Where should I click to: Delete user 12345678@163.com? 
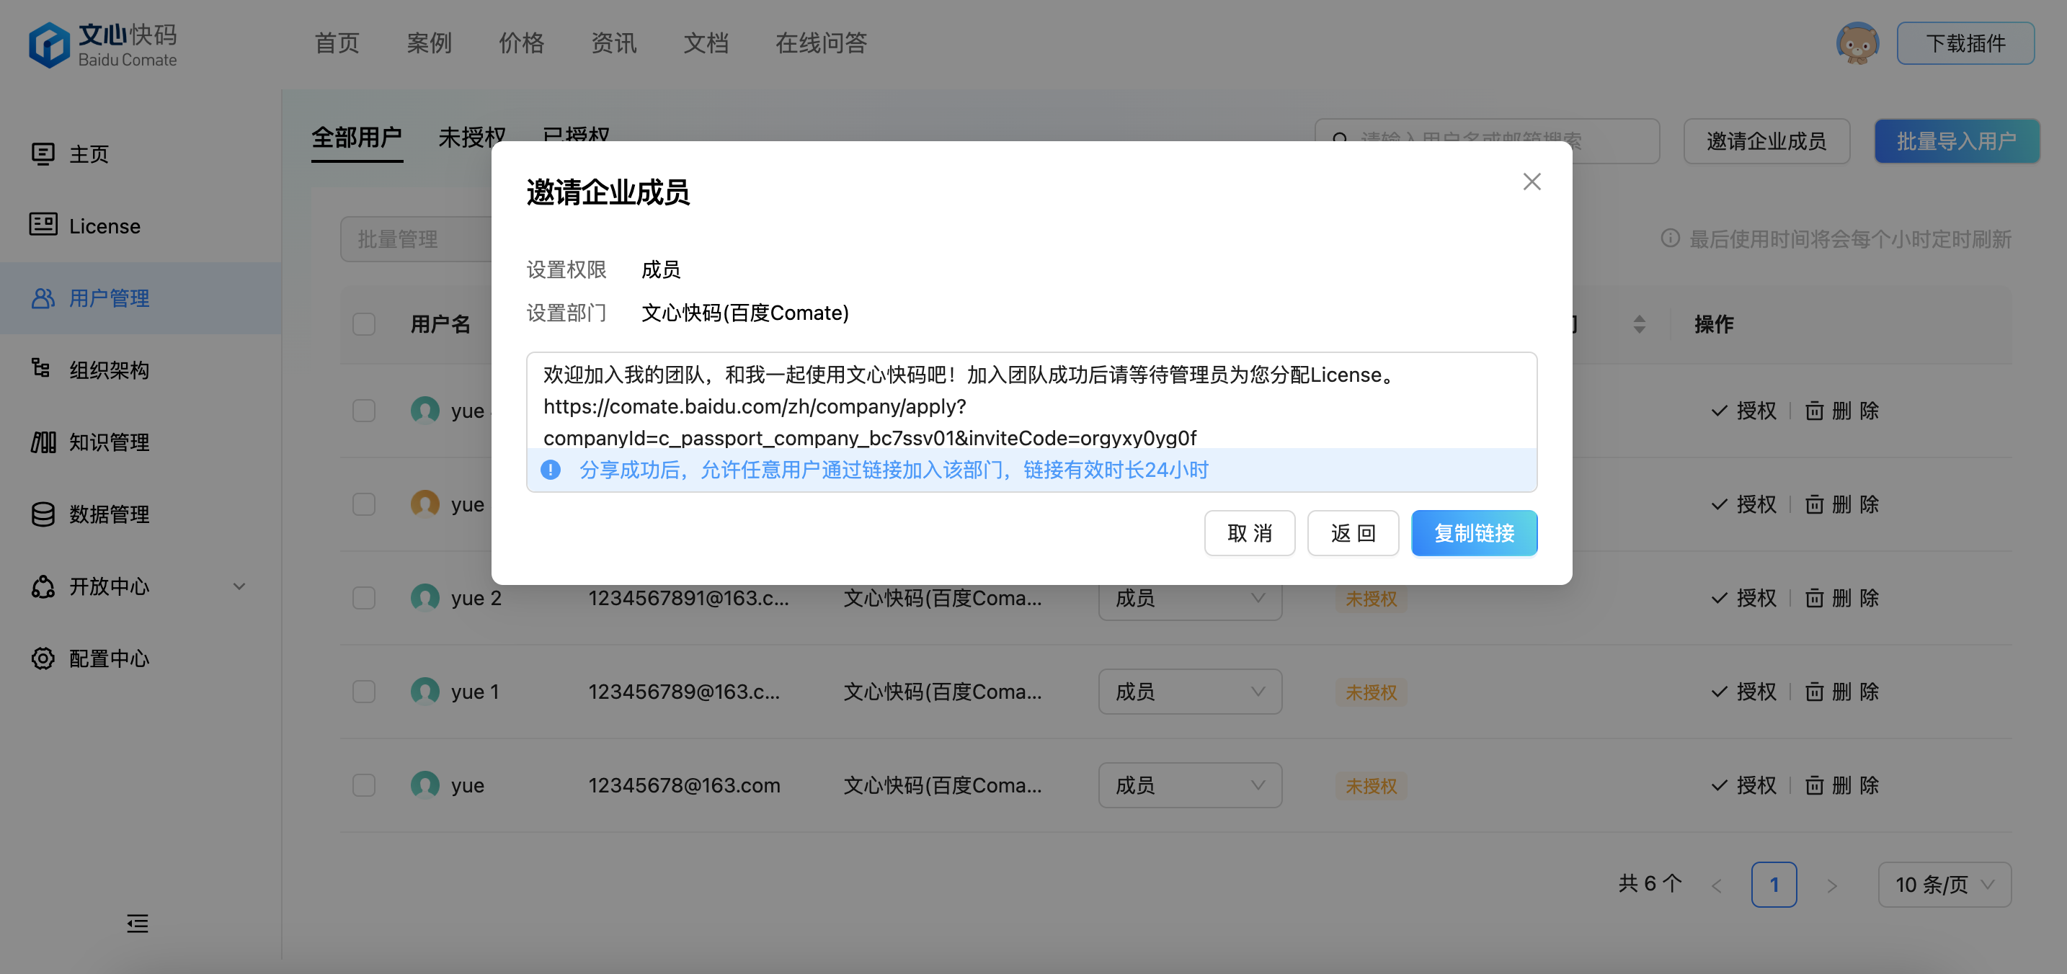click(x=1841, y=785)
